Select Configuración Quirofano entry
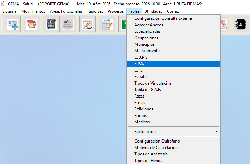The height and width of the screenshot is (164, 250). [x=173, y=141]
